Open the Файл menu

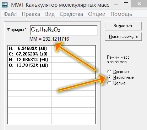click(x=10, y=14)
